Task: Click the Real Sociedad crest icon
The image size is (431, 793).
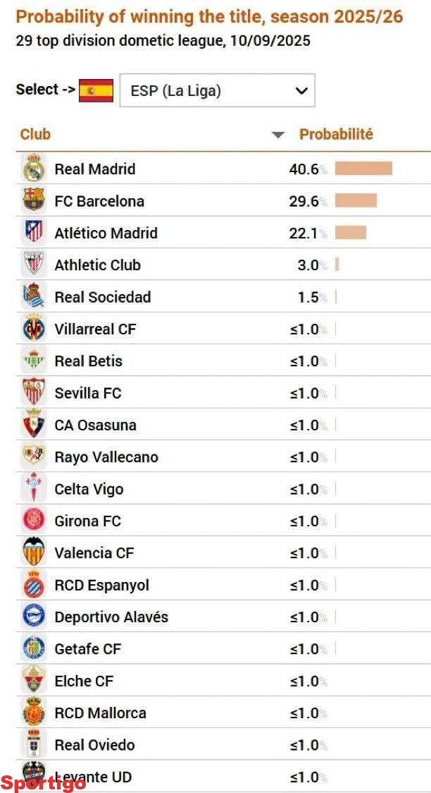Action: 33,297
